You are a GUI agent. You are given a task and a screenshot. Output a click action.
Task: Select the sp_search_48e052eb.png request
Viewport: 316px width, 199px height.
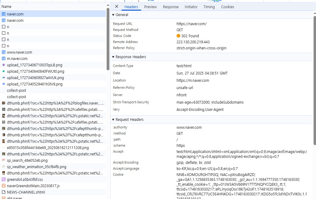click(53, 160)
